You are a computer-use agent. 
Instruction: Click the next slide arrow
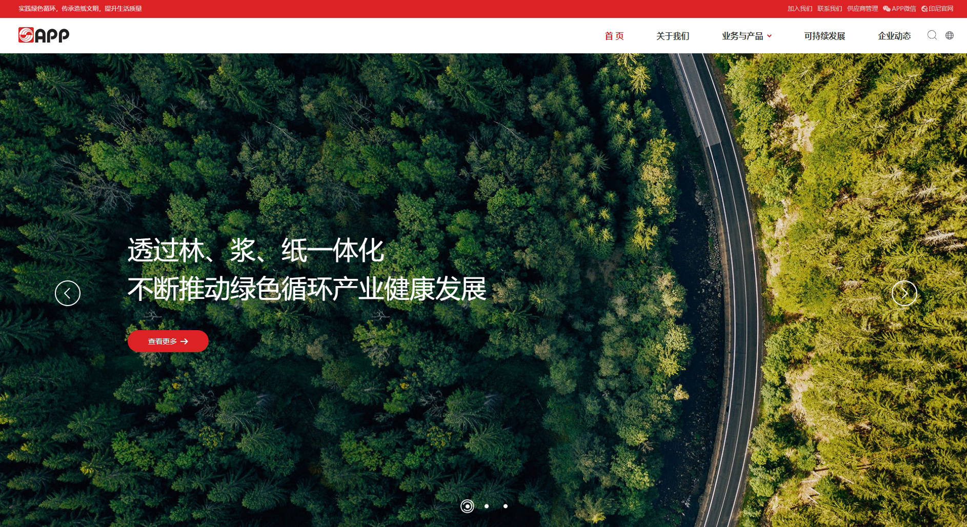[x=904, y=293]
